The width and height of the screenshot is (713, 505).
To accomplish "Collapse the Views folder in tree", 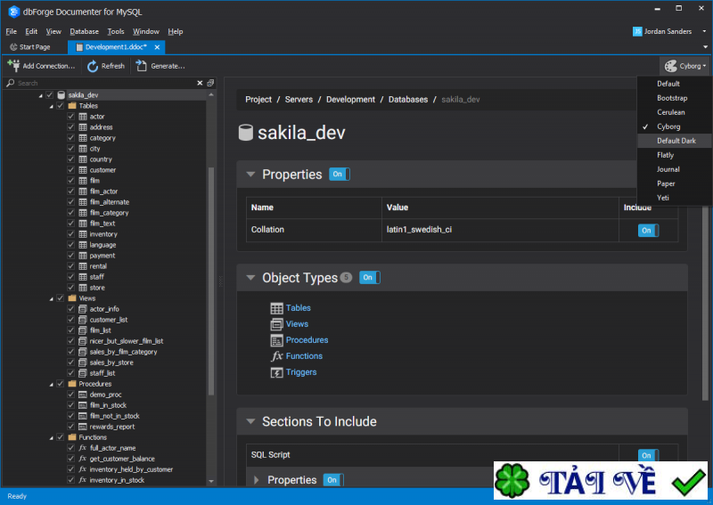I will click(51, 298).
